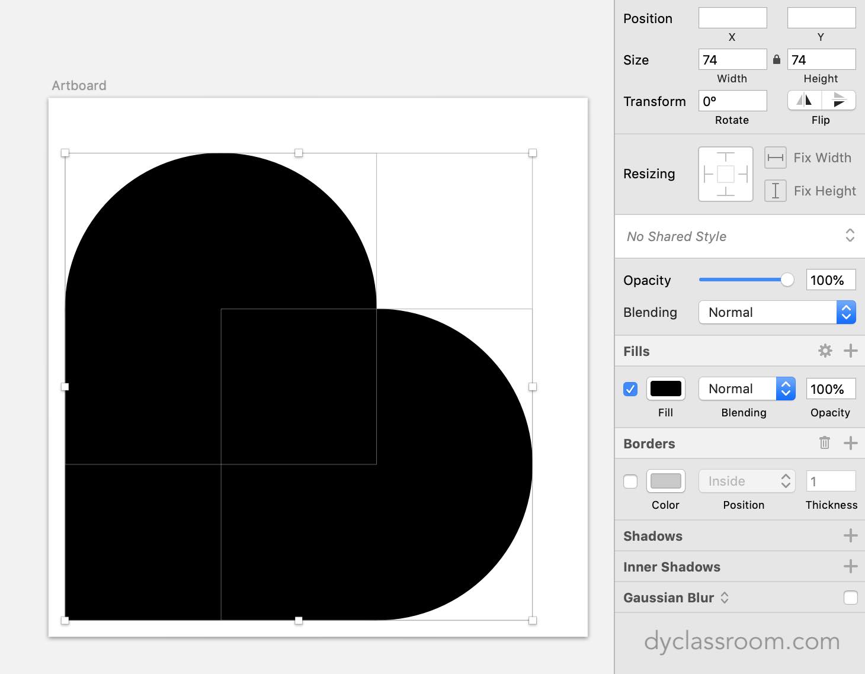Screen dimensions: 865x674
Task: Delete border using the trash icon
Action: (x=824, y=443)
